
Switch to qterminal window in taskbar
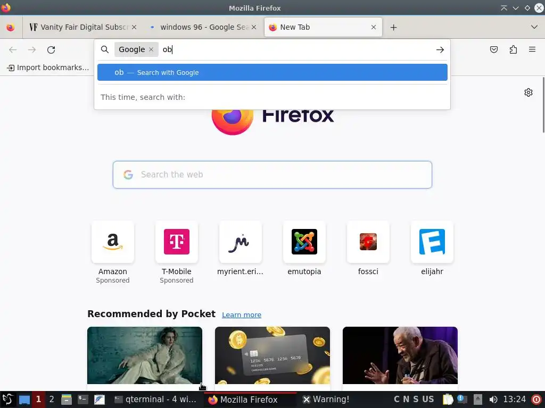pyautogui.click(x=156, y=399)
